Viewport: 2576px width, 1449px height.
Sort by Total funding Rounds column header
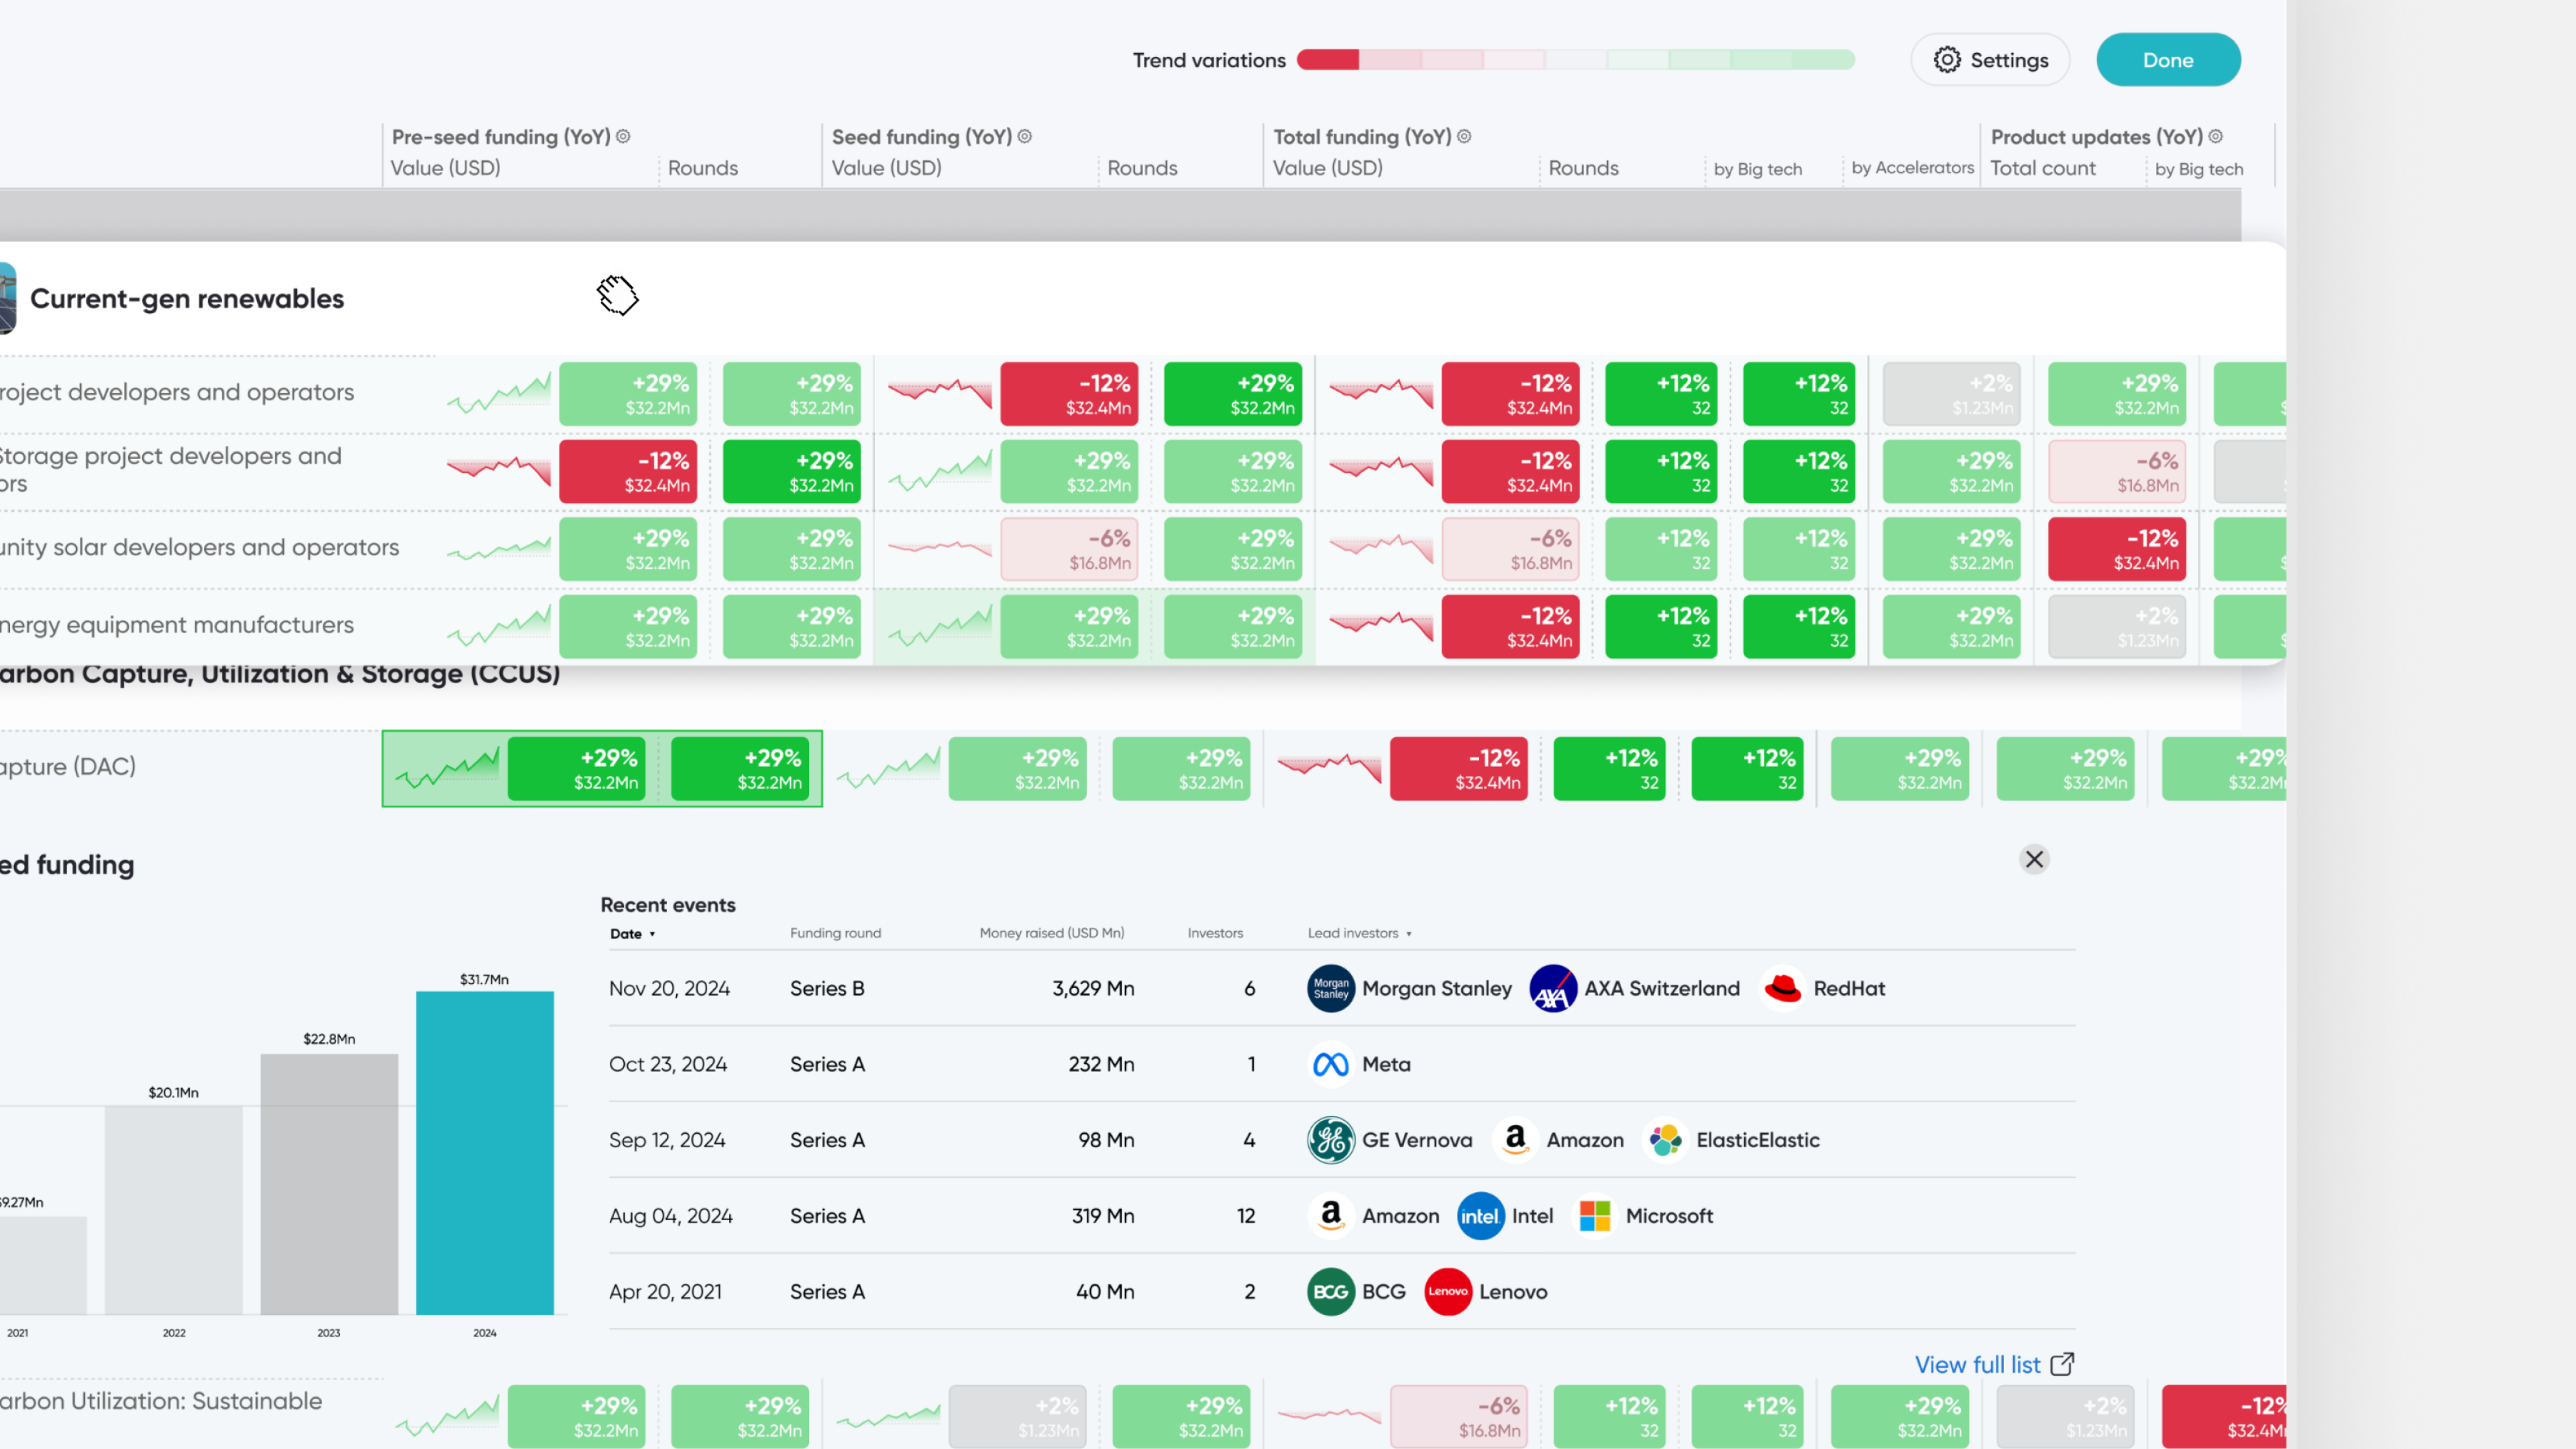[x=1583, y=168]
